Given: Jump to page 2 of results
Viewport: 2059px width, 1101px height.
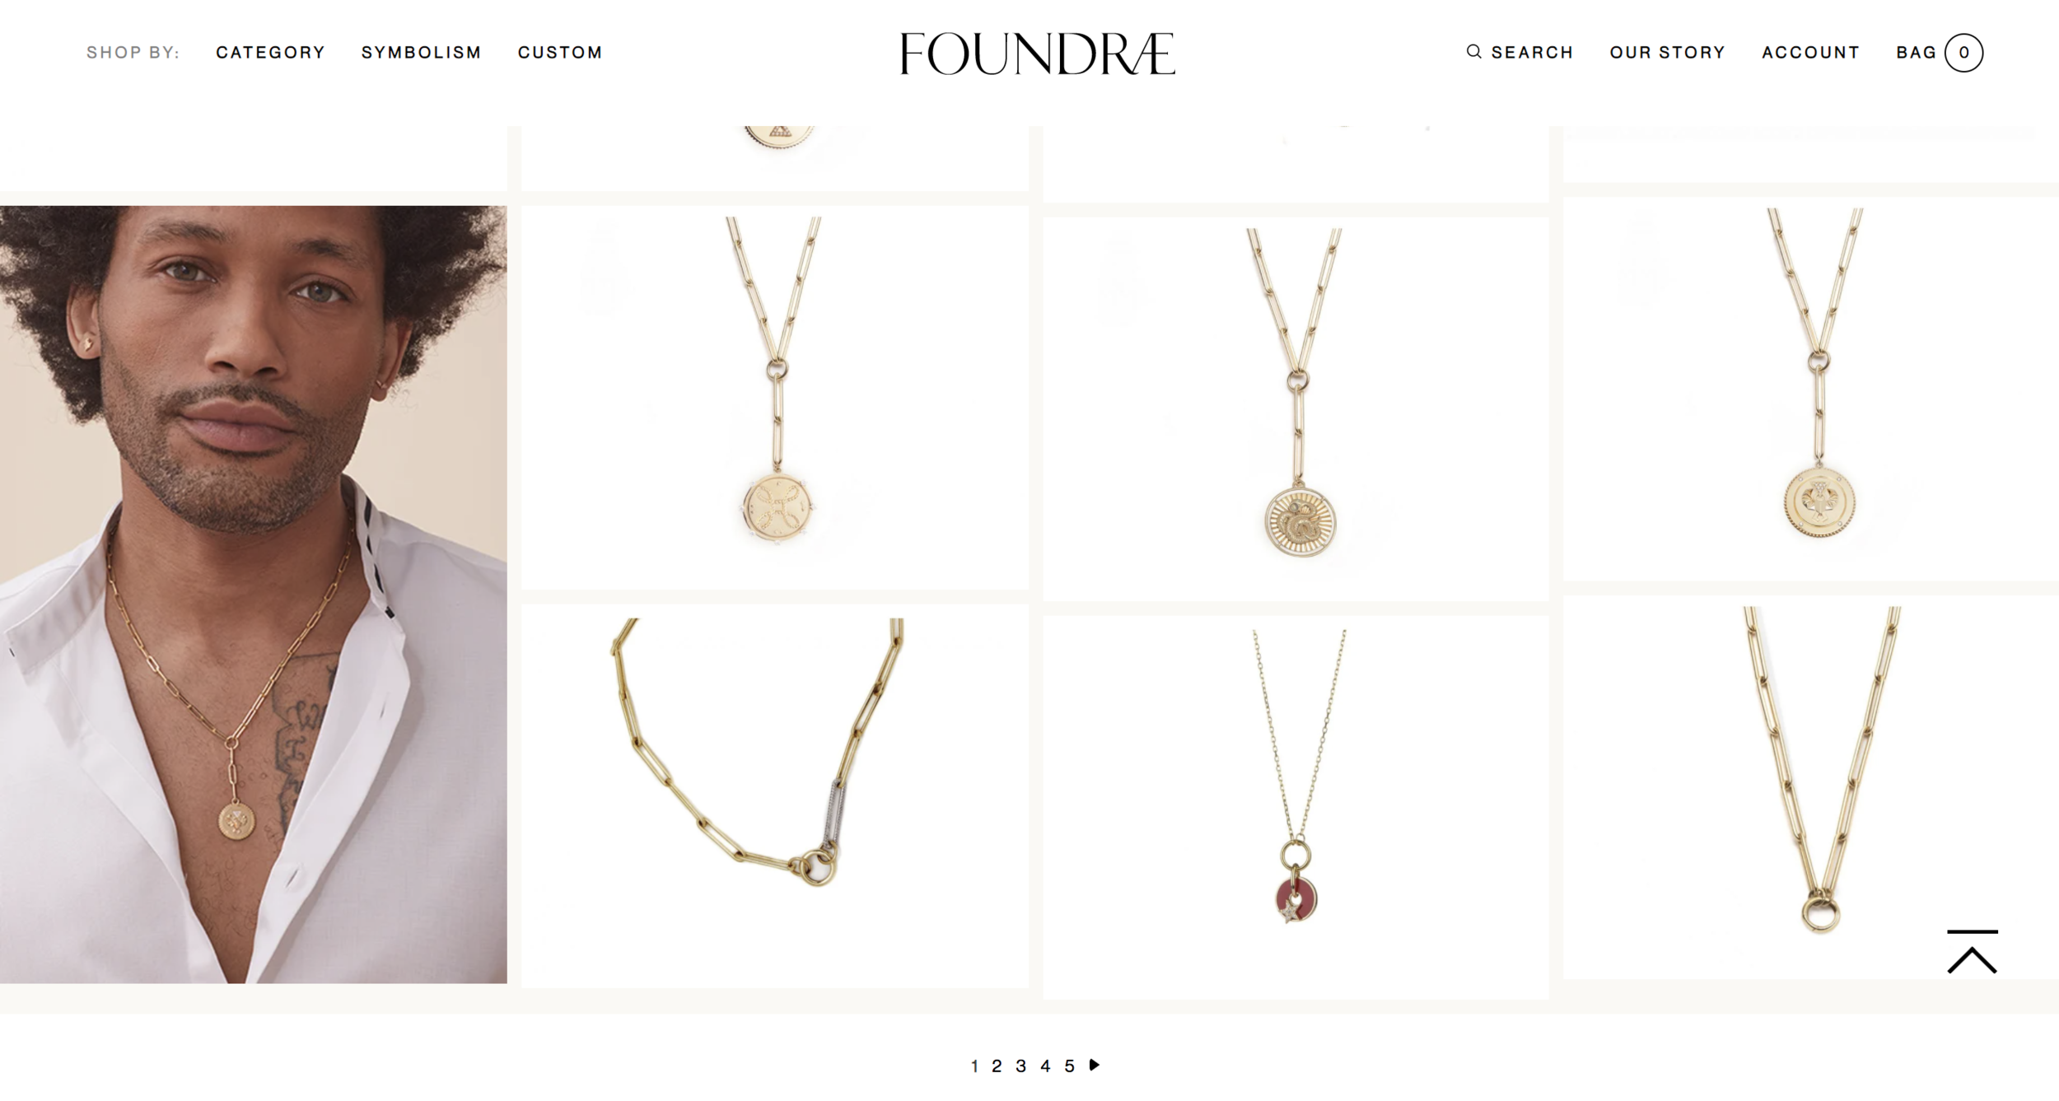Looking at the screenshot, I should tap(997, 1066).
